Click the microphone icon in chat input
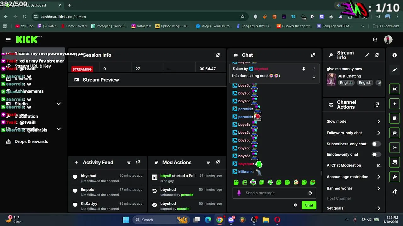The height and width of the screenshot is (226, 403). pos(239,193)
